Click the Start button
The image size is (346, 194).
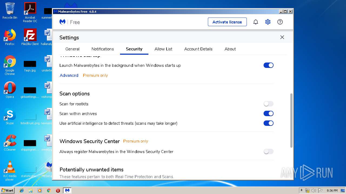click(8, 190)
